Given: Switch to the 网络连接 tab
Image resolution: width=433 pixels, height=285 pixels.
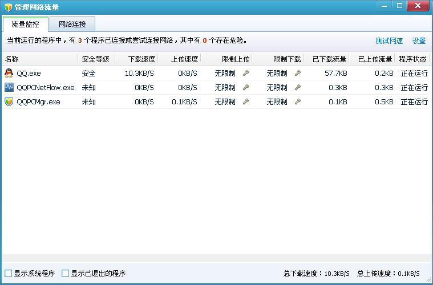Looking at the screenshot, I should pyautogui.click(x=72, y=25).
